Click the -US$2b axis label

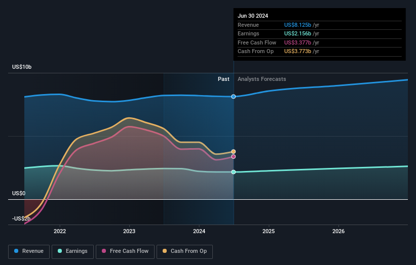click(x=21, y=218)
